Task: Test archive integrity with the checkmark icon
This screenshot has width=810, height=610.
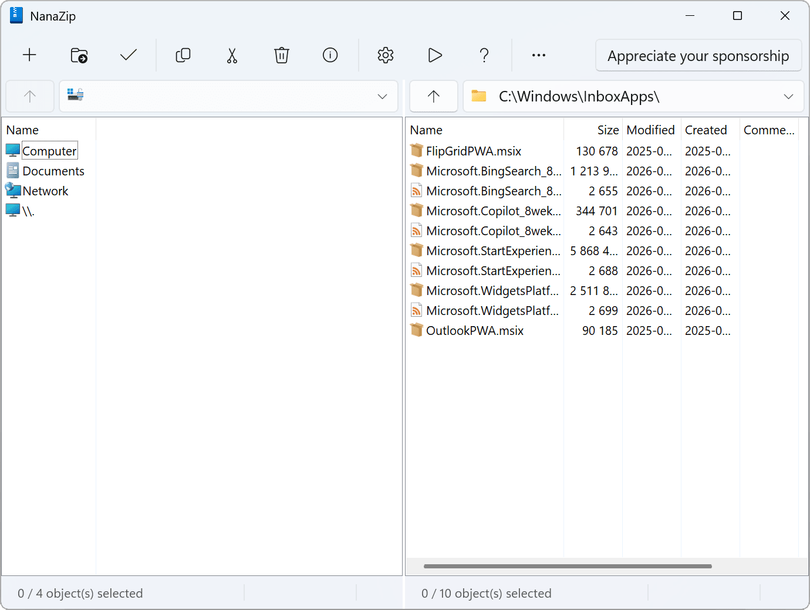Action: (x=128, y=55)
